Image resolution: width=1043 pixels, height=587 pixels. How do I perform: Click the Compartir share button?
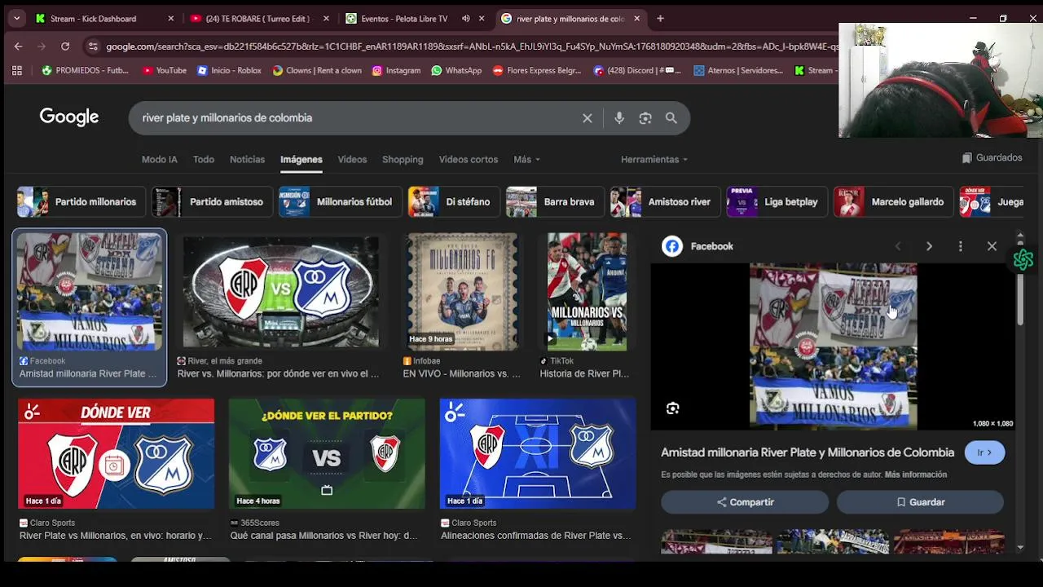[745, 502]
